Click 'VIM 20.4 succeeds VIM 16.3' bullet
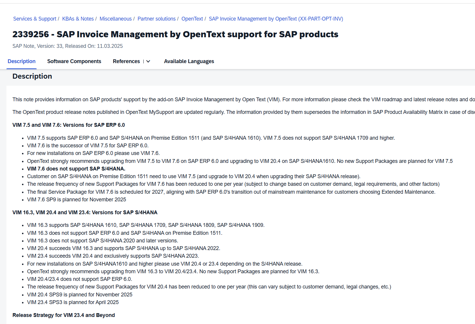This screenshot has height=324, width=475. (124, 248)
